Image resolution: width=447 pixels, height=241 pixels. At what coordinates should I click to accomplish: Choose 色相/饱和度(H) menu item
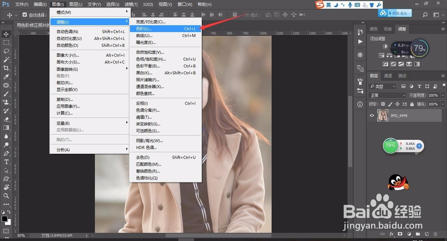(x=165, y=59)
